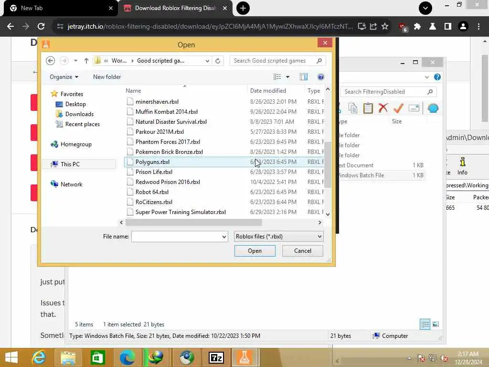Switch to large icons view in Explorer status bar
489x367 pixels.
pos(436,324)
